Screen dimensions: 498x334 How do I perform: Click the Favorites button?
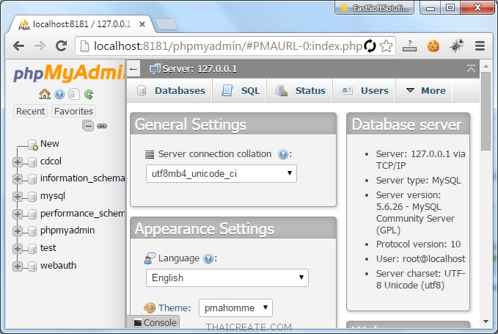point(73,112)
